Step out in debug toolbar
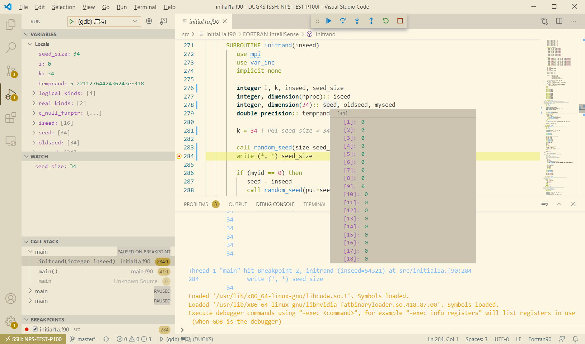The width and height of the screenshot is (585, 344). pos(371,21)
